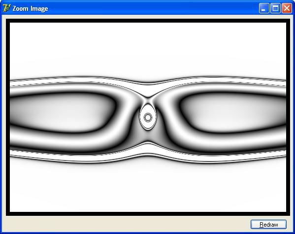Click the black frame's left border
This screenshot has width=295, height=234.
(8, 117)
